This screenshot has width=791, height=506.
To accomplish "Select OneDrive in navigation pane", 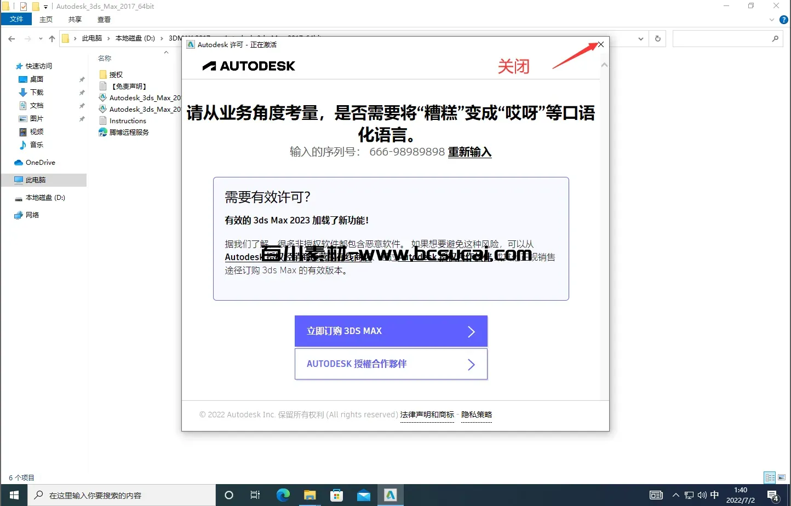I will pyautogui.click(x=40, y=163).
